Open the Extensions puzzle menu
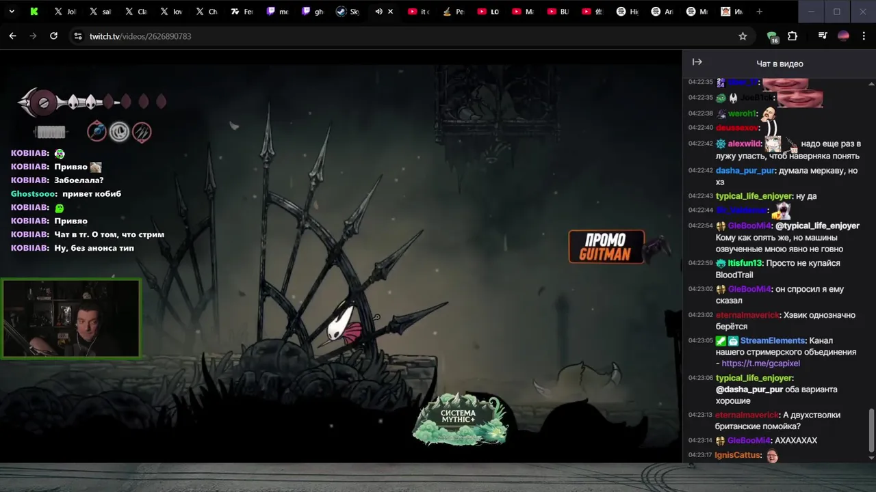This screenshot has width=876, height=492. click(x=793, y=36)
